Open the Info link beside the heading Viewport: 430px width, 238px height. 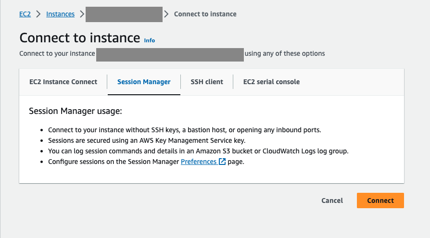point(150,40)
